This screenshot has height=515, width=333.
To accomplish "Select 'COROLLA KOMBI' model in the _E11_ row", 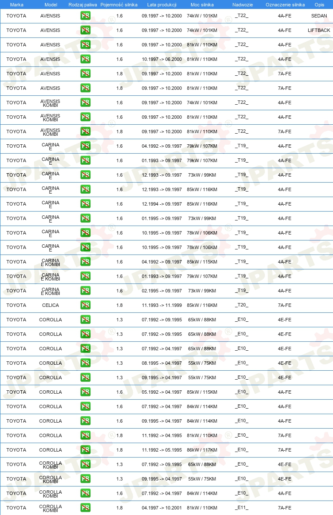I will [x=51, y=508].
